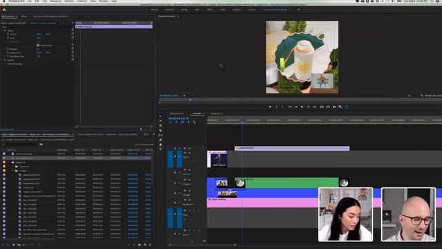This screenshot has height=249, width=442.
Task: Click the Extract button
Action: tap(328, 107)
